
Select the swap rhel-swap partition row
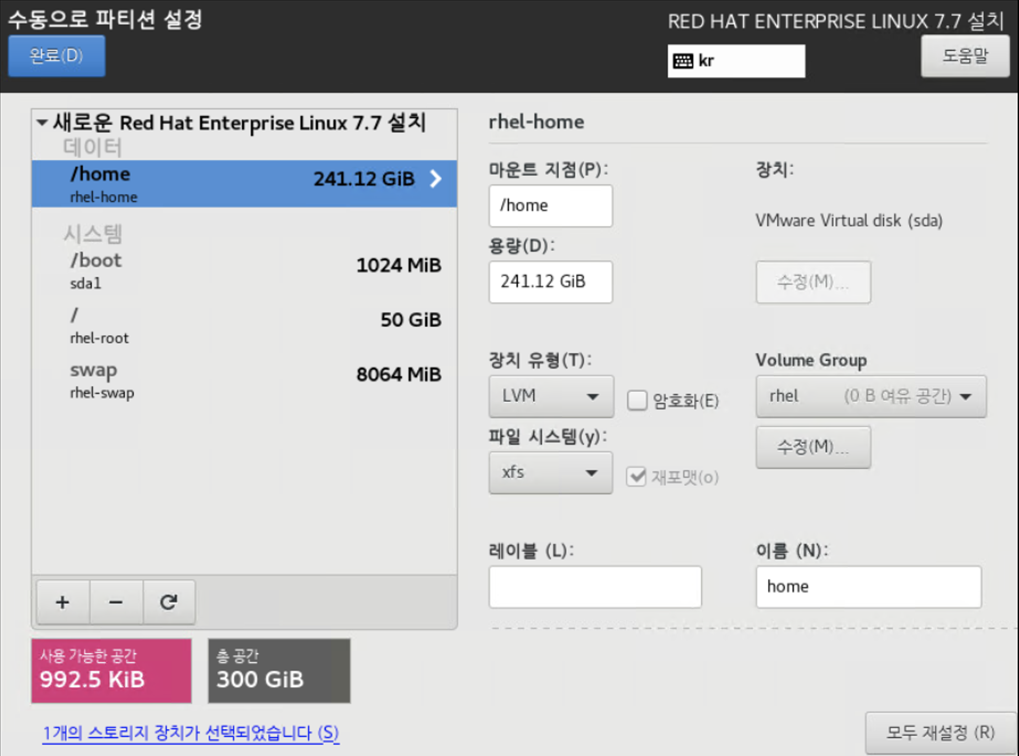pos(244,380)
